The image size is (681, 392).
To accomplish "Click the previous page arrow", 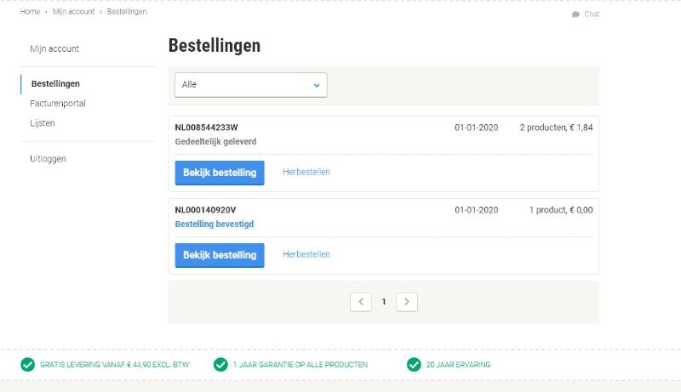I will (361, 302).
